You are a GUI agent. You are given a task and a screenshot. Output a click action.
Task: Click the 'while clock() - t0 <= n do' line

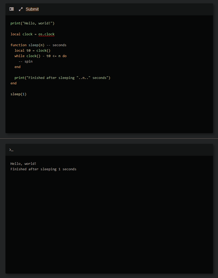click(x=40, y=56)
